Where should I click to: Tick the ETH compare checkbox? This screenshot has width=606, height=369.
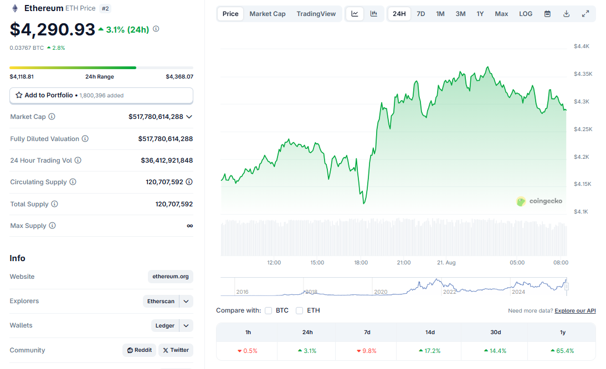point(299,311)
